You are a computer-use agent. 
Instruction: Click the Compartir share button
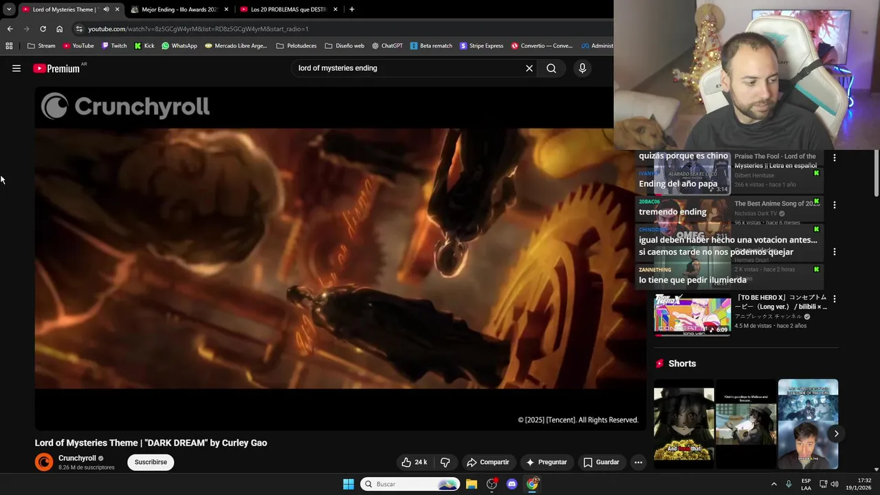point(487,462)
